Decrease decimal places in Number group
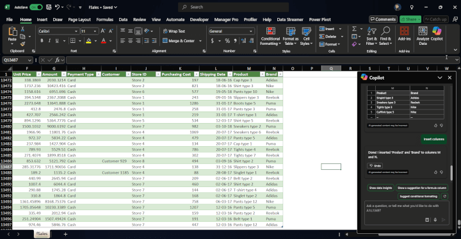The width and height of the screenshot is (461, 239). coord(252,41)
